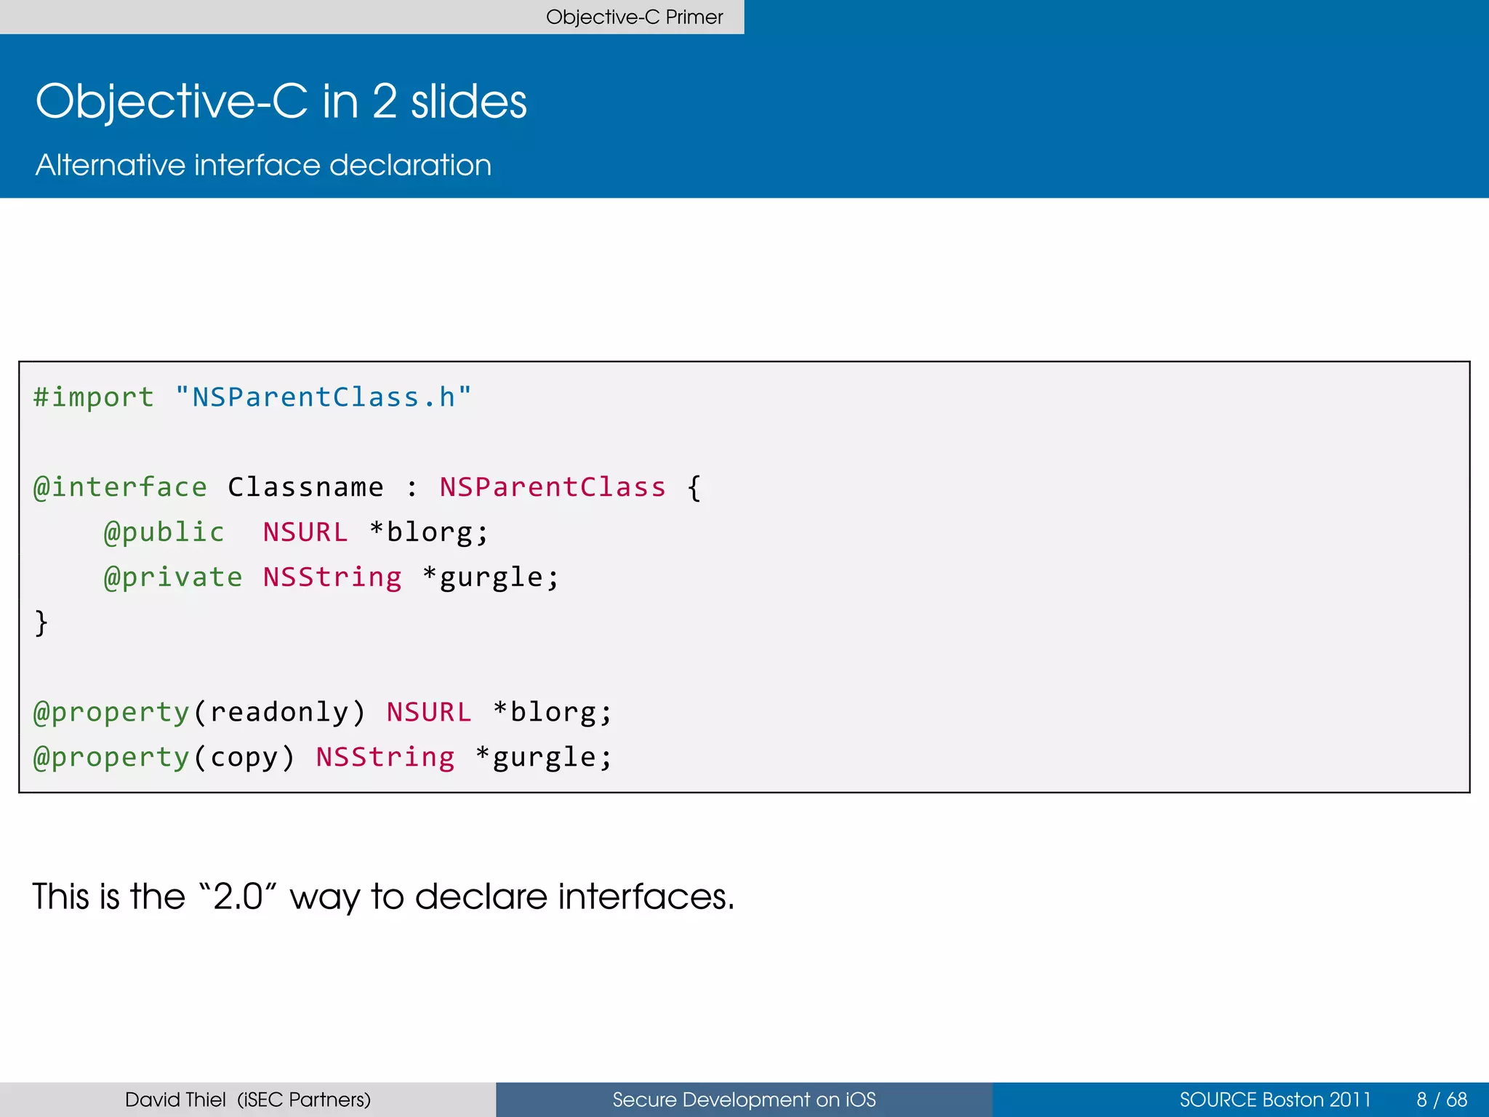Click the '@private NSString *gurgle;' line

pos(332,577)
